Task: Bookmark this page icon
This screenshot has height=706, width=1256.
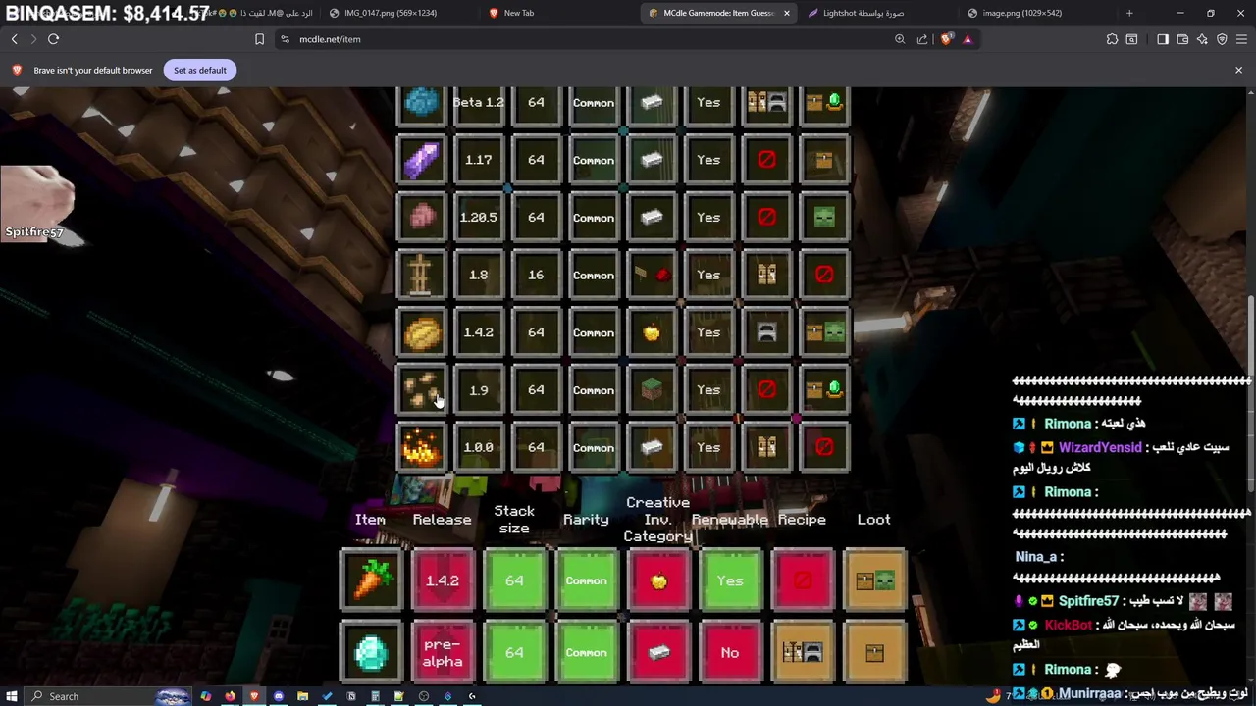Action: click(x=259, y=39)
